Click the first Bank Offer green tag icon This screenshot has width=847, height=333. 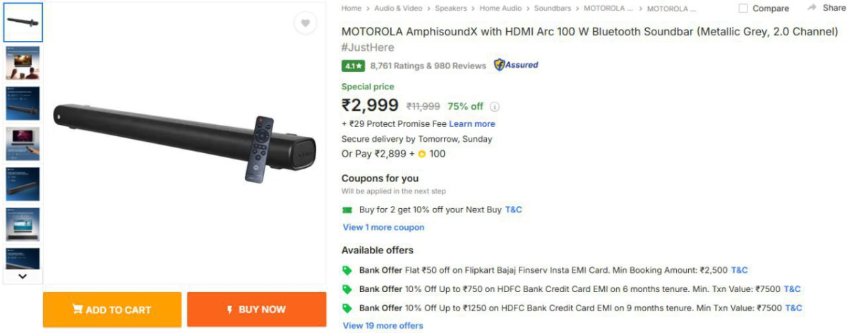point(347,270)
